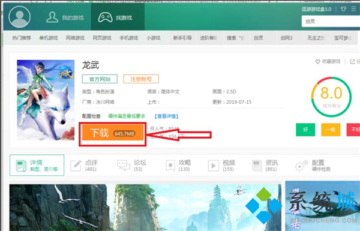Click the 硬件满足最低要求 text
The image size is (360, 231).
tap(127, 116)
